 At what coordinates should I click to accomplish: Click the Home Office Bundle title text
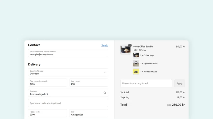tap(143, 47)
